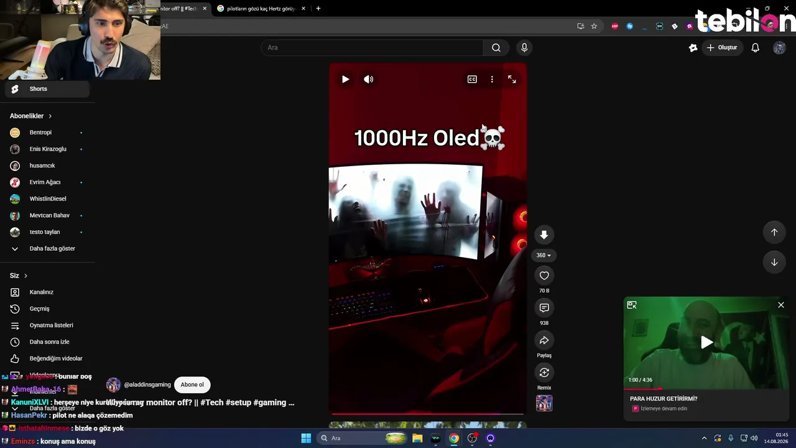
Task: Click the star-shaped icon beside Oluştur
Action: [x=693, y=47]
